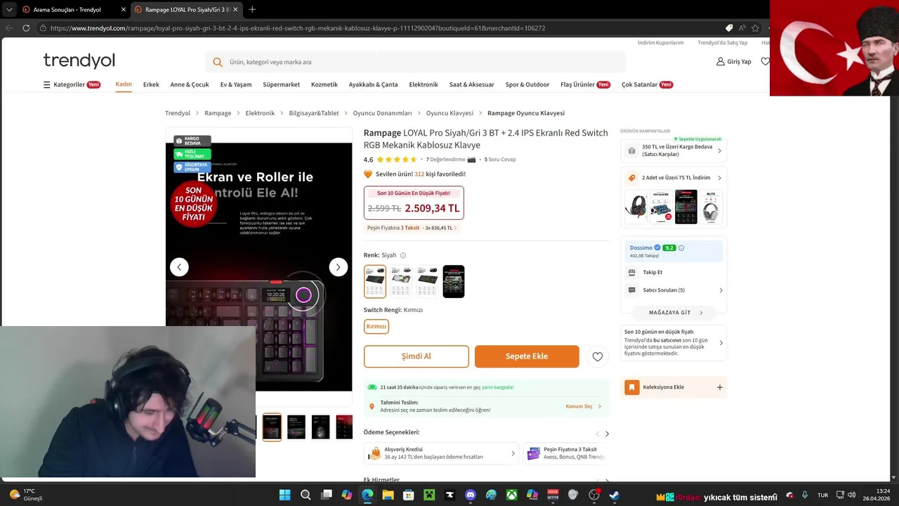Open the Kadın category menu
Screen dimensions: 899x506
124,84
